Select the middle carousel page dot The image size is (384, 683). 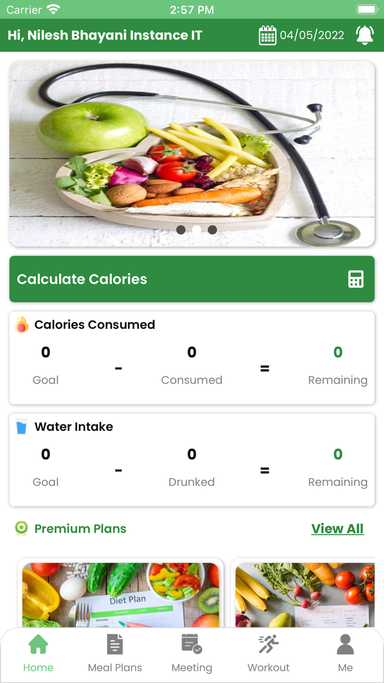pos(196,230)
